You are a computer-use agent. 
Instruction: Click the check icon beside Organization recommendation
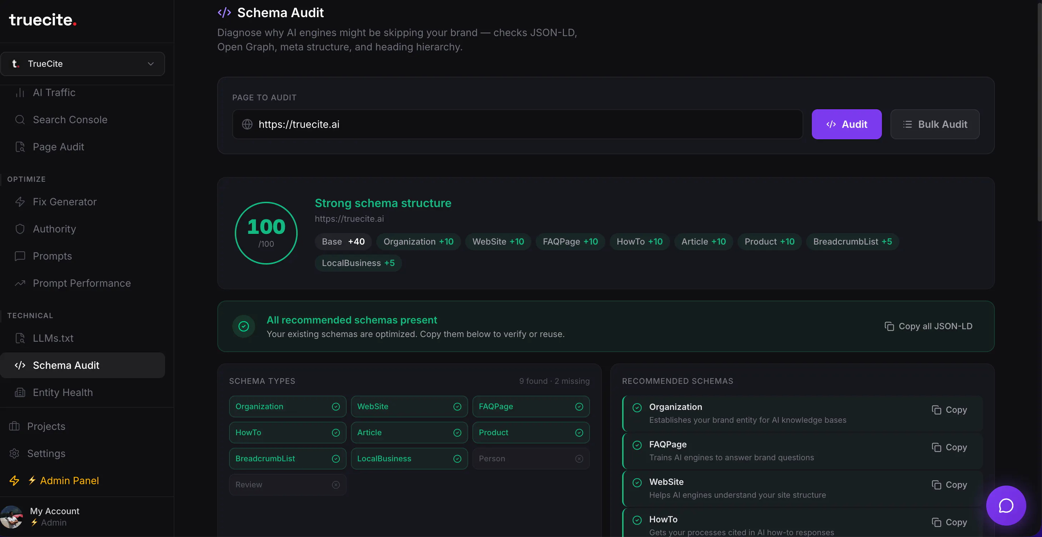click(x=637, y=407)
